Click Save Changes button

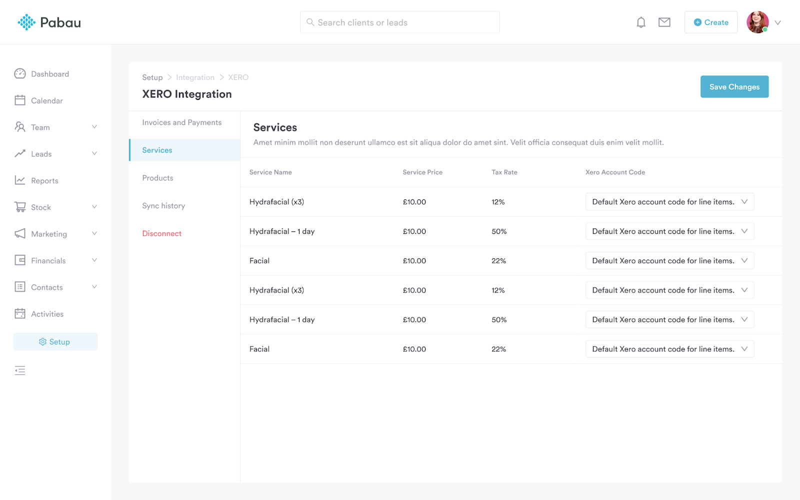pyautogui.click(x=734, y=86)
